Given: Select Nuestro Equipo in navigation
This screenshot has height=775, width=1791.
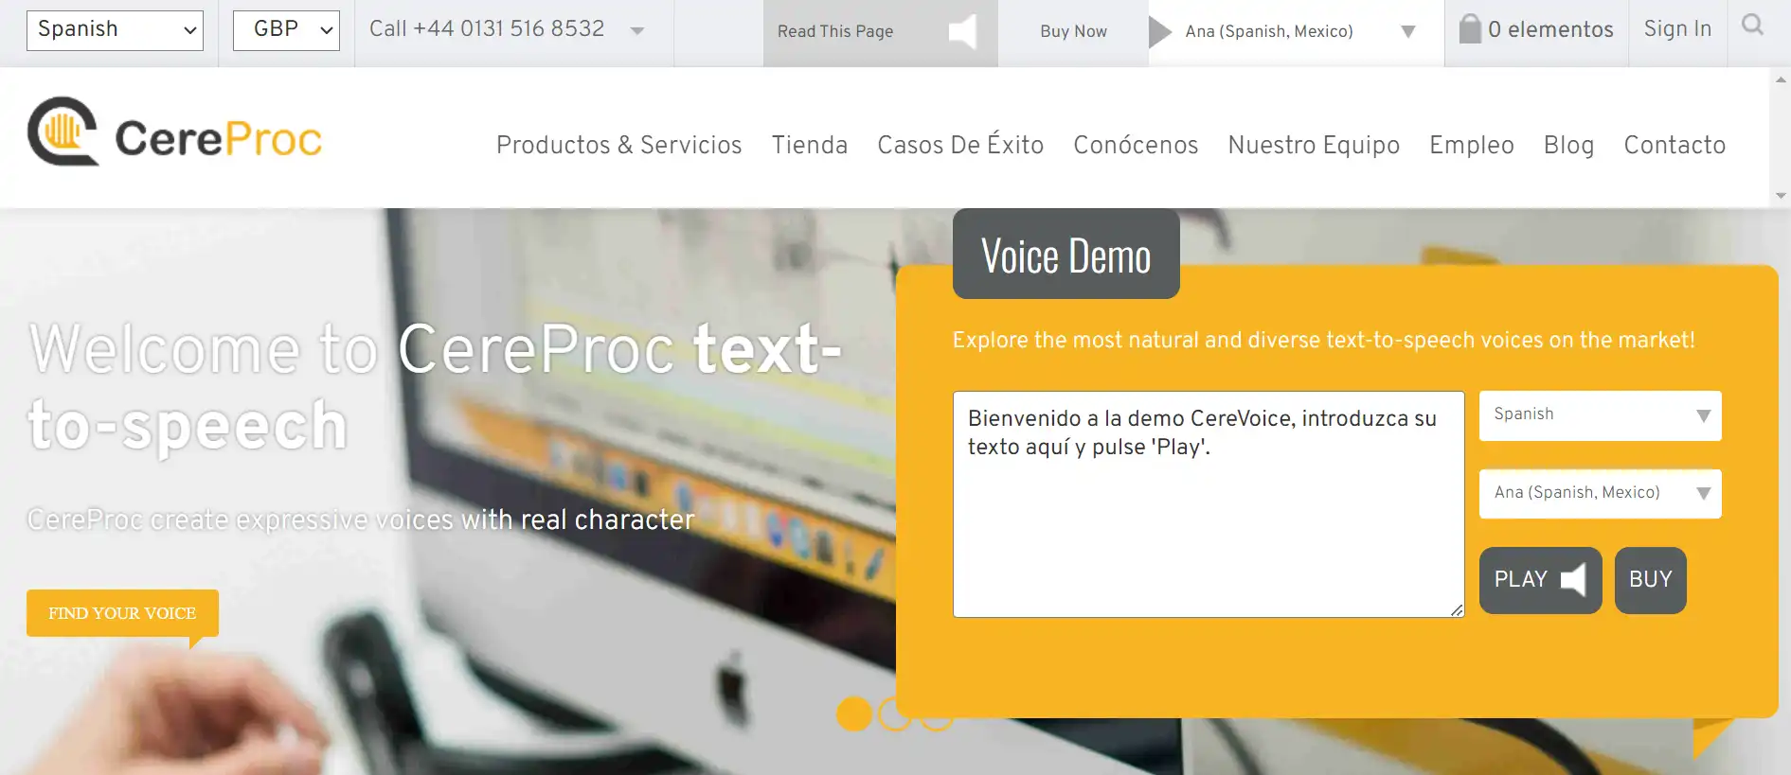Looking at the screenshot, I should tap(1314, 145).
